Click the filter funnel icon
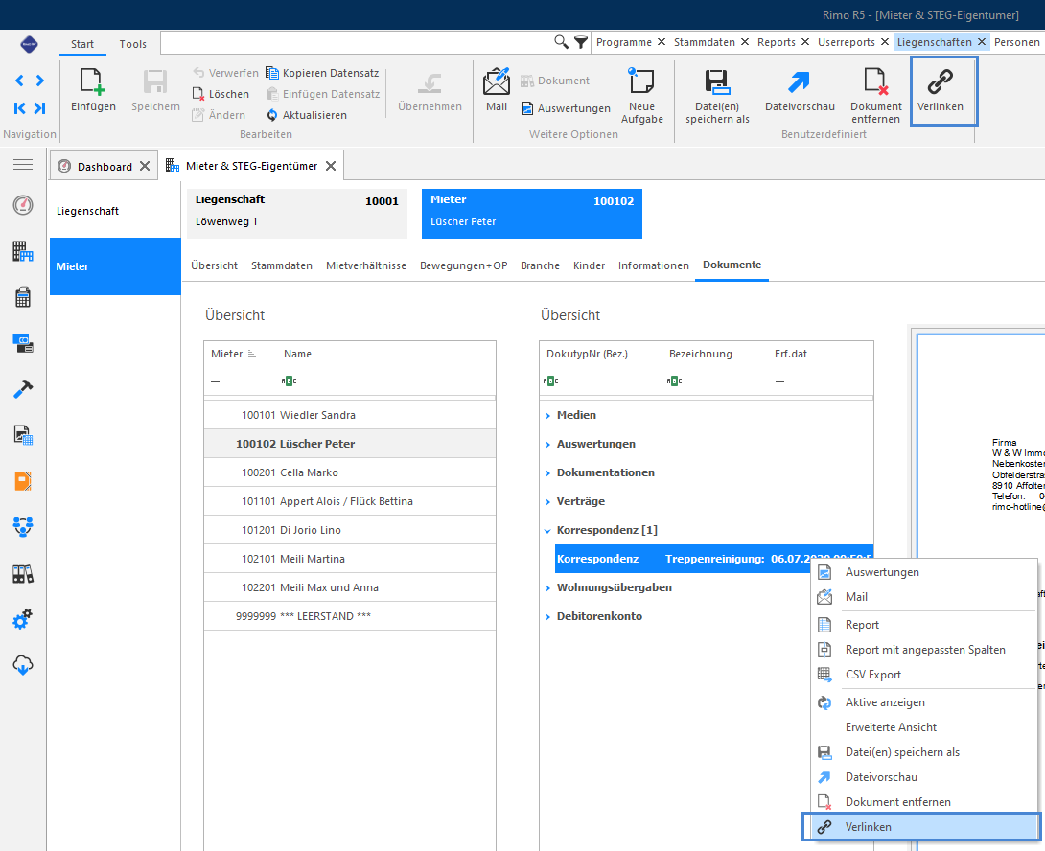 (x=580, y=43)
